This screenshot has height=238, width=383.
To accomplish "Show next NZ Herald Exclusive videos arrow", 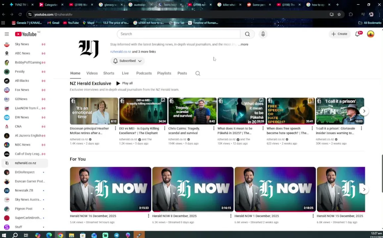I will pos(364,111).
